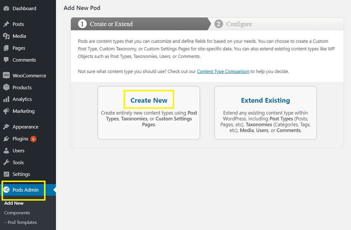The width and height of the screenshot is (351, 230).
Task: Open the Analytics chart icon
Action: 6,99
